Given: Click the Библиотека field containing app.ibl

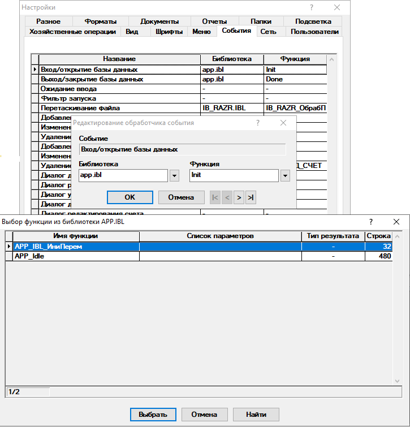Looking at the screenshot, I should (x=123, y=175).
